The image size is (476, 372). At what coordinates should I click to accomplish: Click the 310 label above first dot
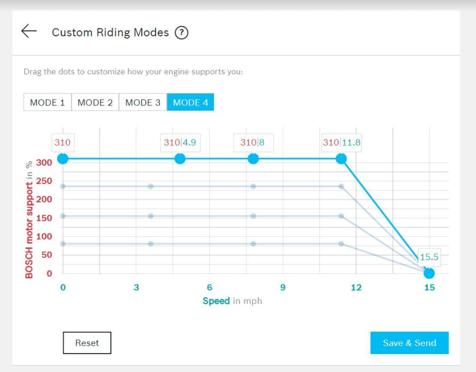coord(63,143)
